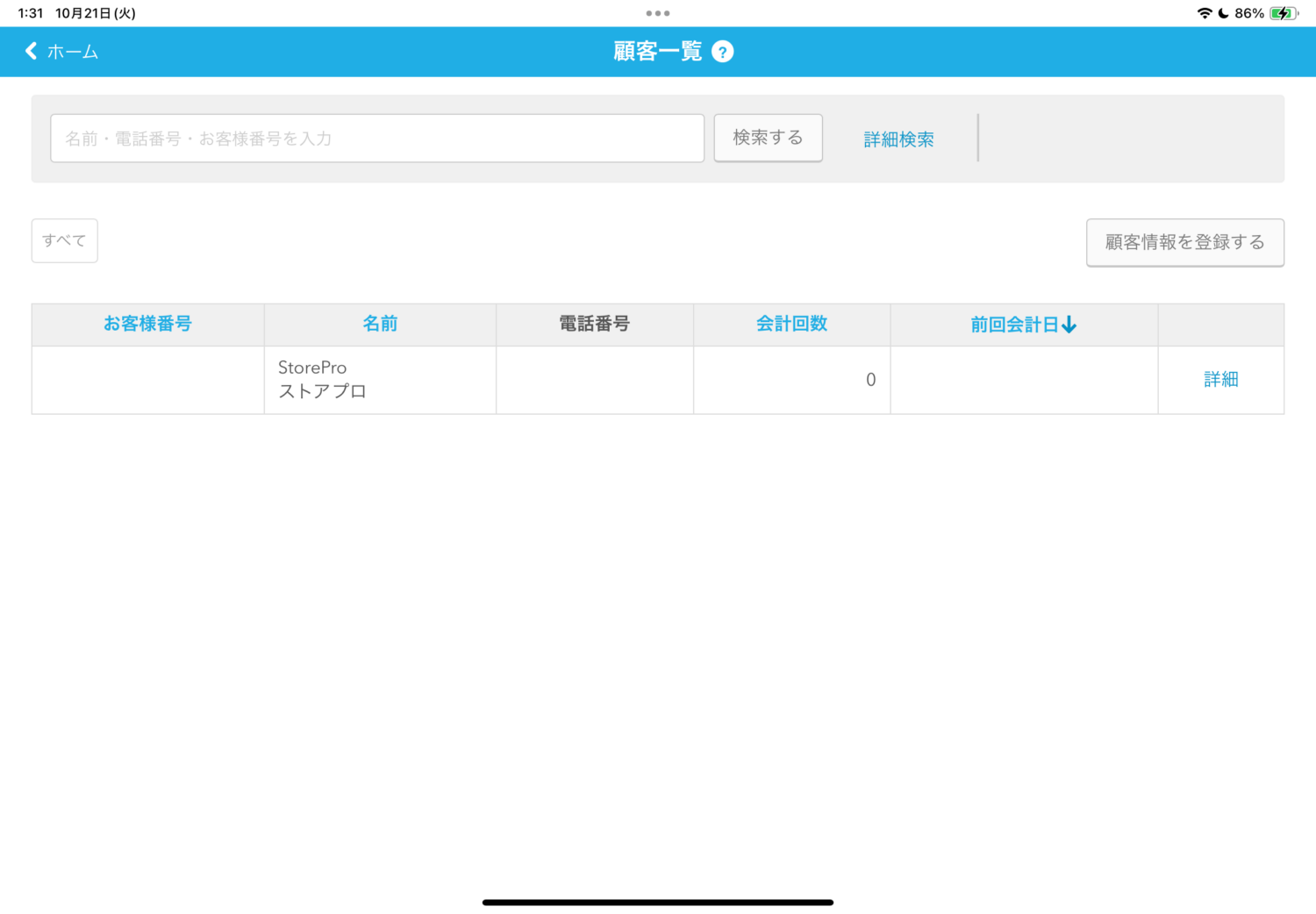Click 顧客情報を登録する to register a customer
The height and width of the screenshot is (914, 1316).
(x=1184, y=242)
